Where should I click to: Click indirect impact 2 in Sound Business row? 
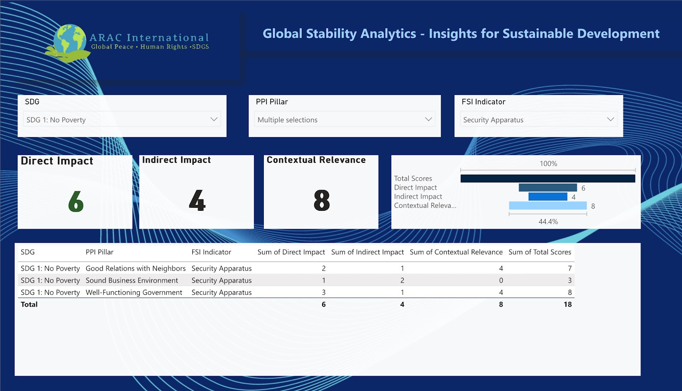[402, 280]
